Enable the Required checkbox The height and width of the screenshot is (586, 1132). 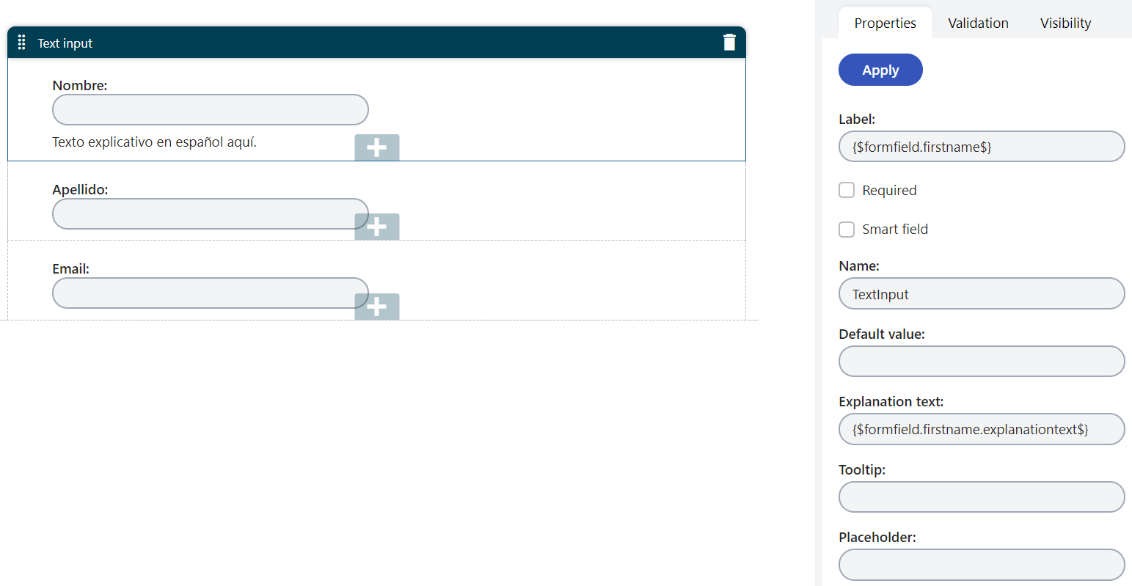[x=847, y=190]
